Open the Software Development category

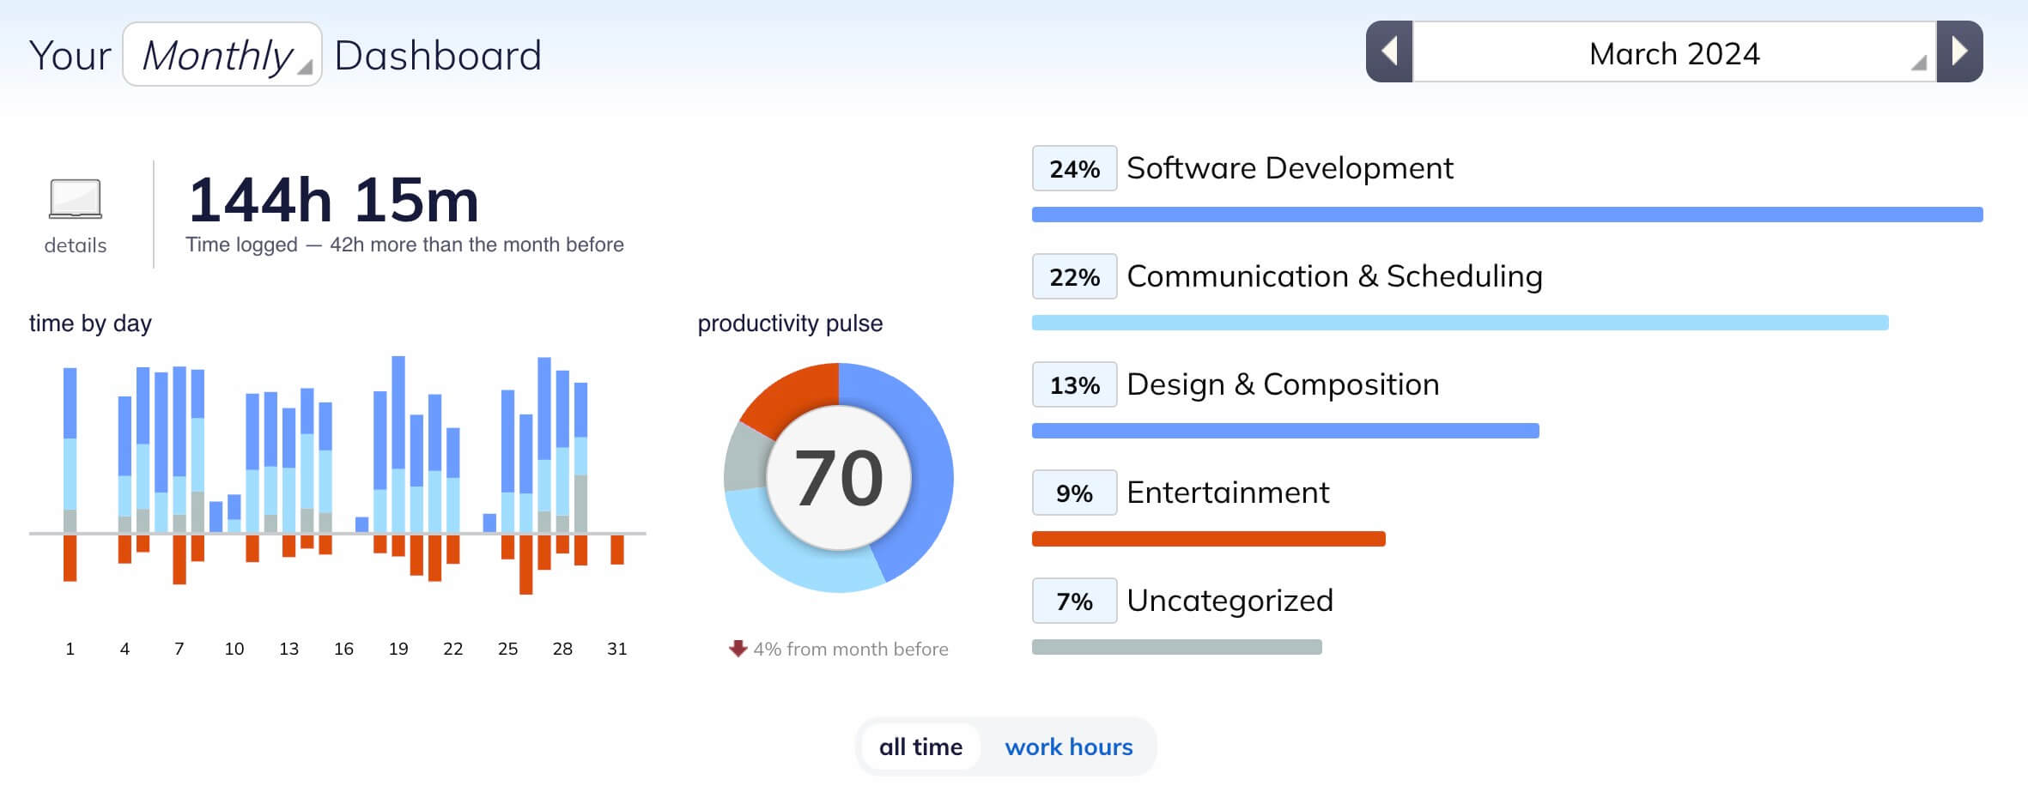pos(1290,168)
